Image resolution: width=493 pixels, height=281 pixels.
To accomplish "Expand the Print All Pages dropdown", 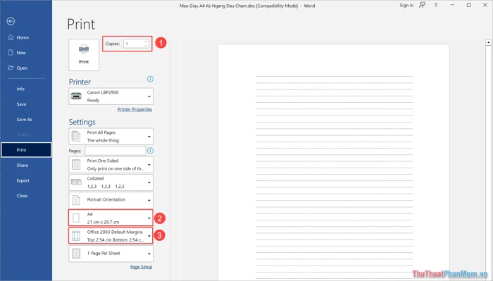I will pyautogui.click(x=111, y=137).
